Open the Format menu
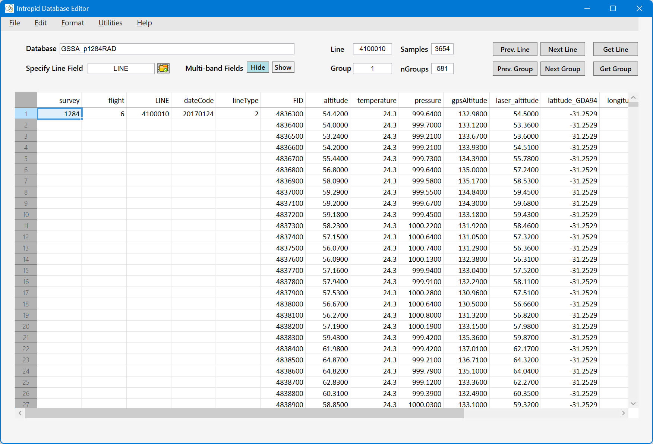 (73, 23)
